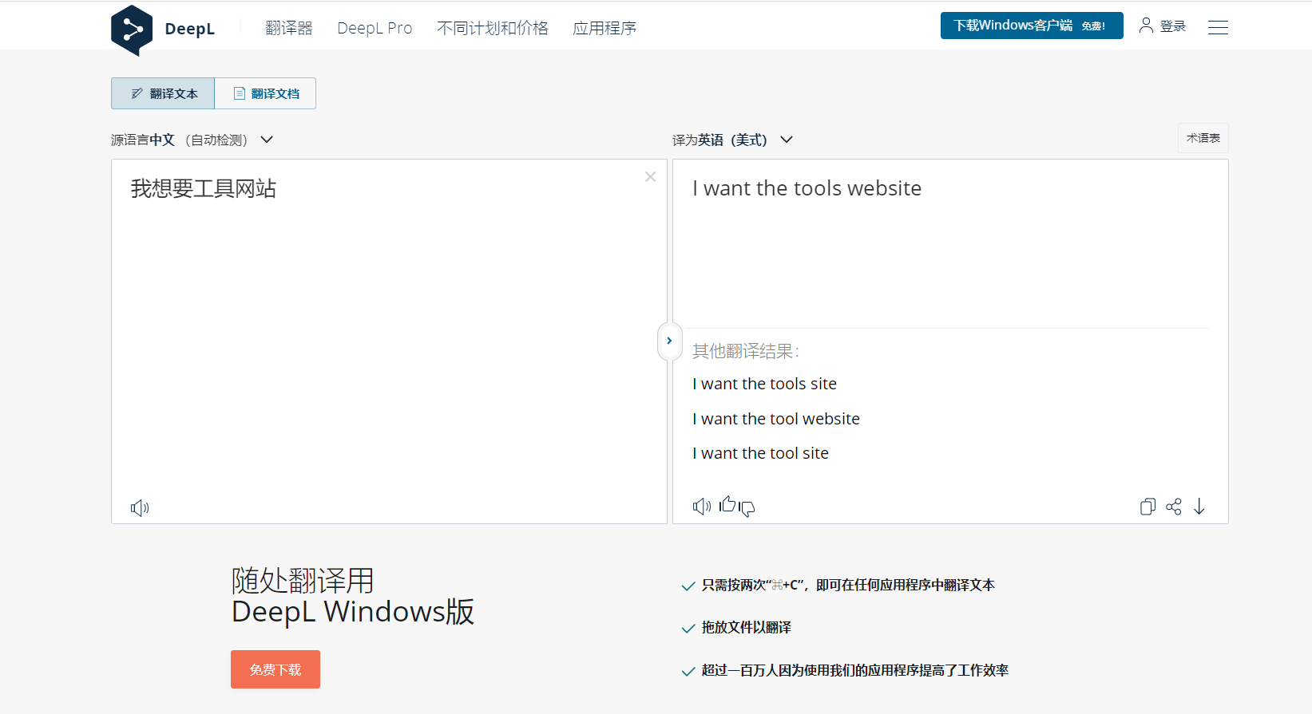Click 随处翻译用 DeepL Windows版 heading
The width and height of the screenshot is (1312, 714).
(x=352, y=596)
